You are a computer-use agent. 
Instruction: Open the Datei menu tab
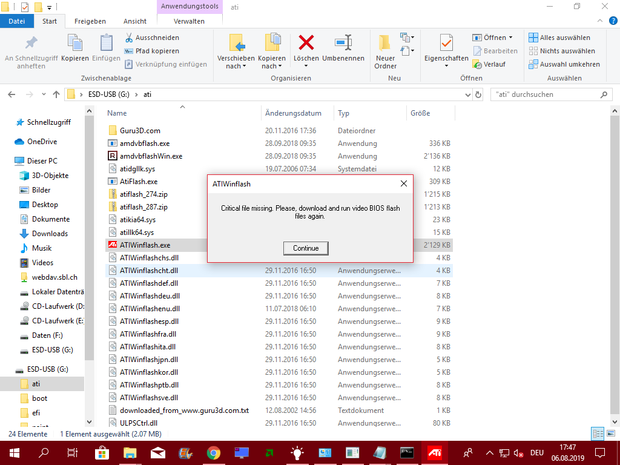tap(16, 21)
